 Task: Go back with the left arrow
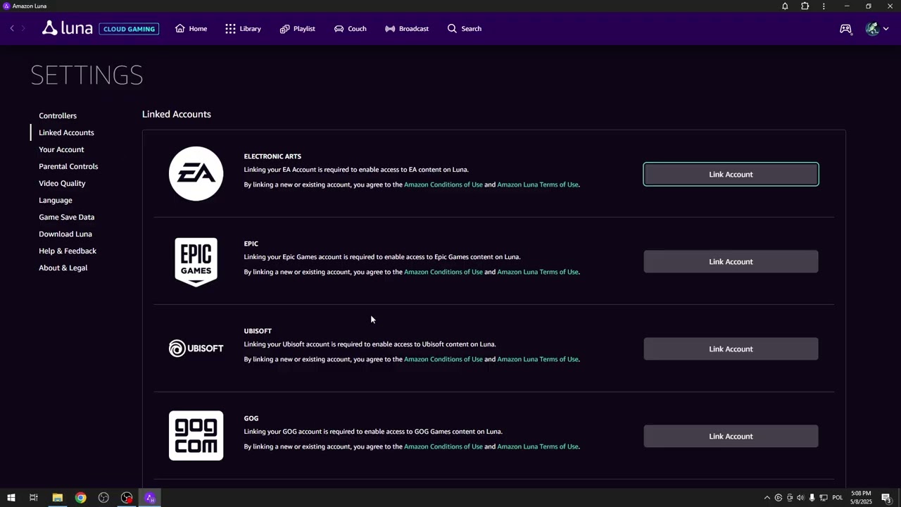click(x=12, y=28)
